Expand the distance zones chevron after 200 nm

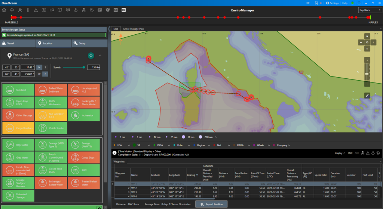216,137
